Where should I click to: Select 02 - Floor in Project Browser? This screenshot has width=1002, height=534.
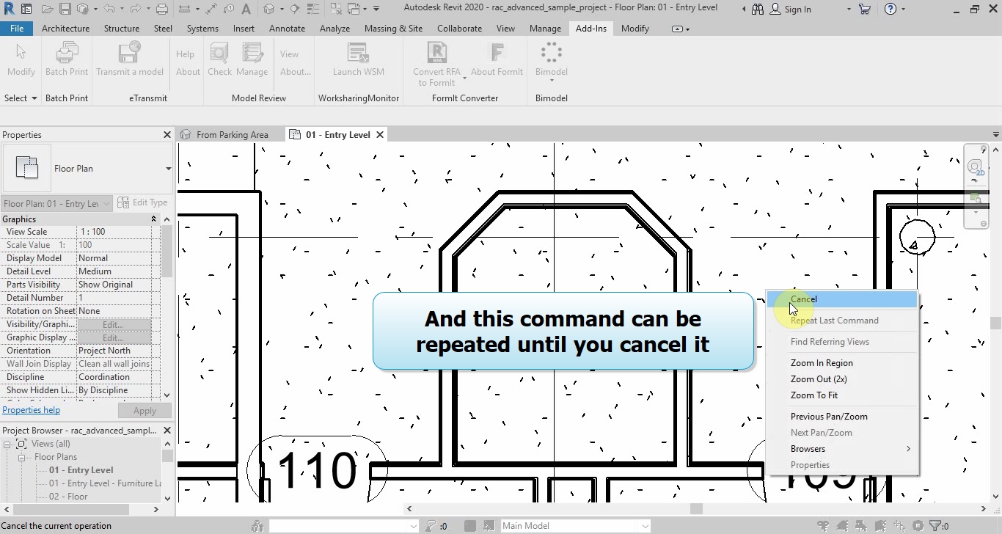[x=68, y=497]
